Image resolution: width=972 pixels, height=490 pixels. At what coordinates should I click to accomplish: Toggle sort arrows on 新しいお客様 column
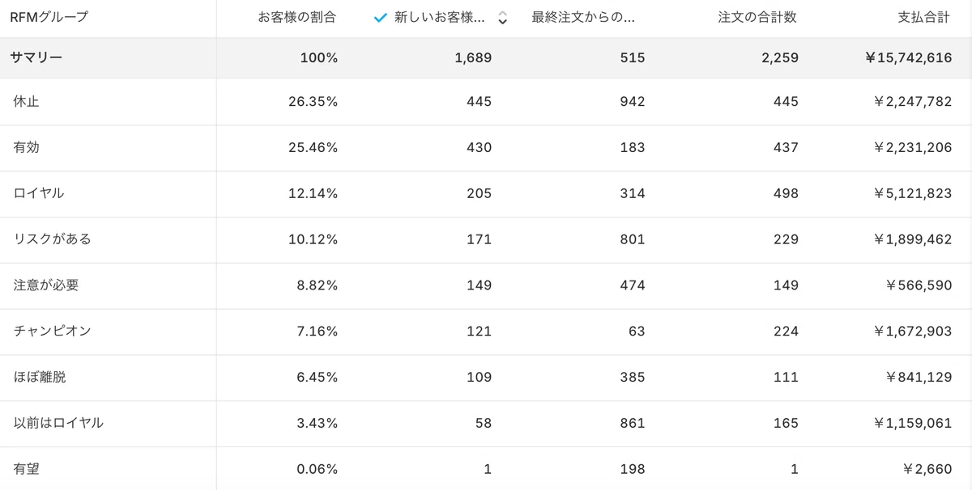pos(502,18)
